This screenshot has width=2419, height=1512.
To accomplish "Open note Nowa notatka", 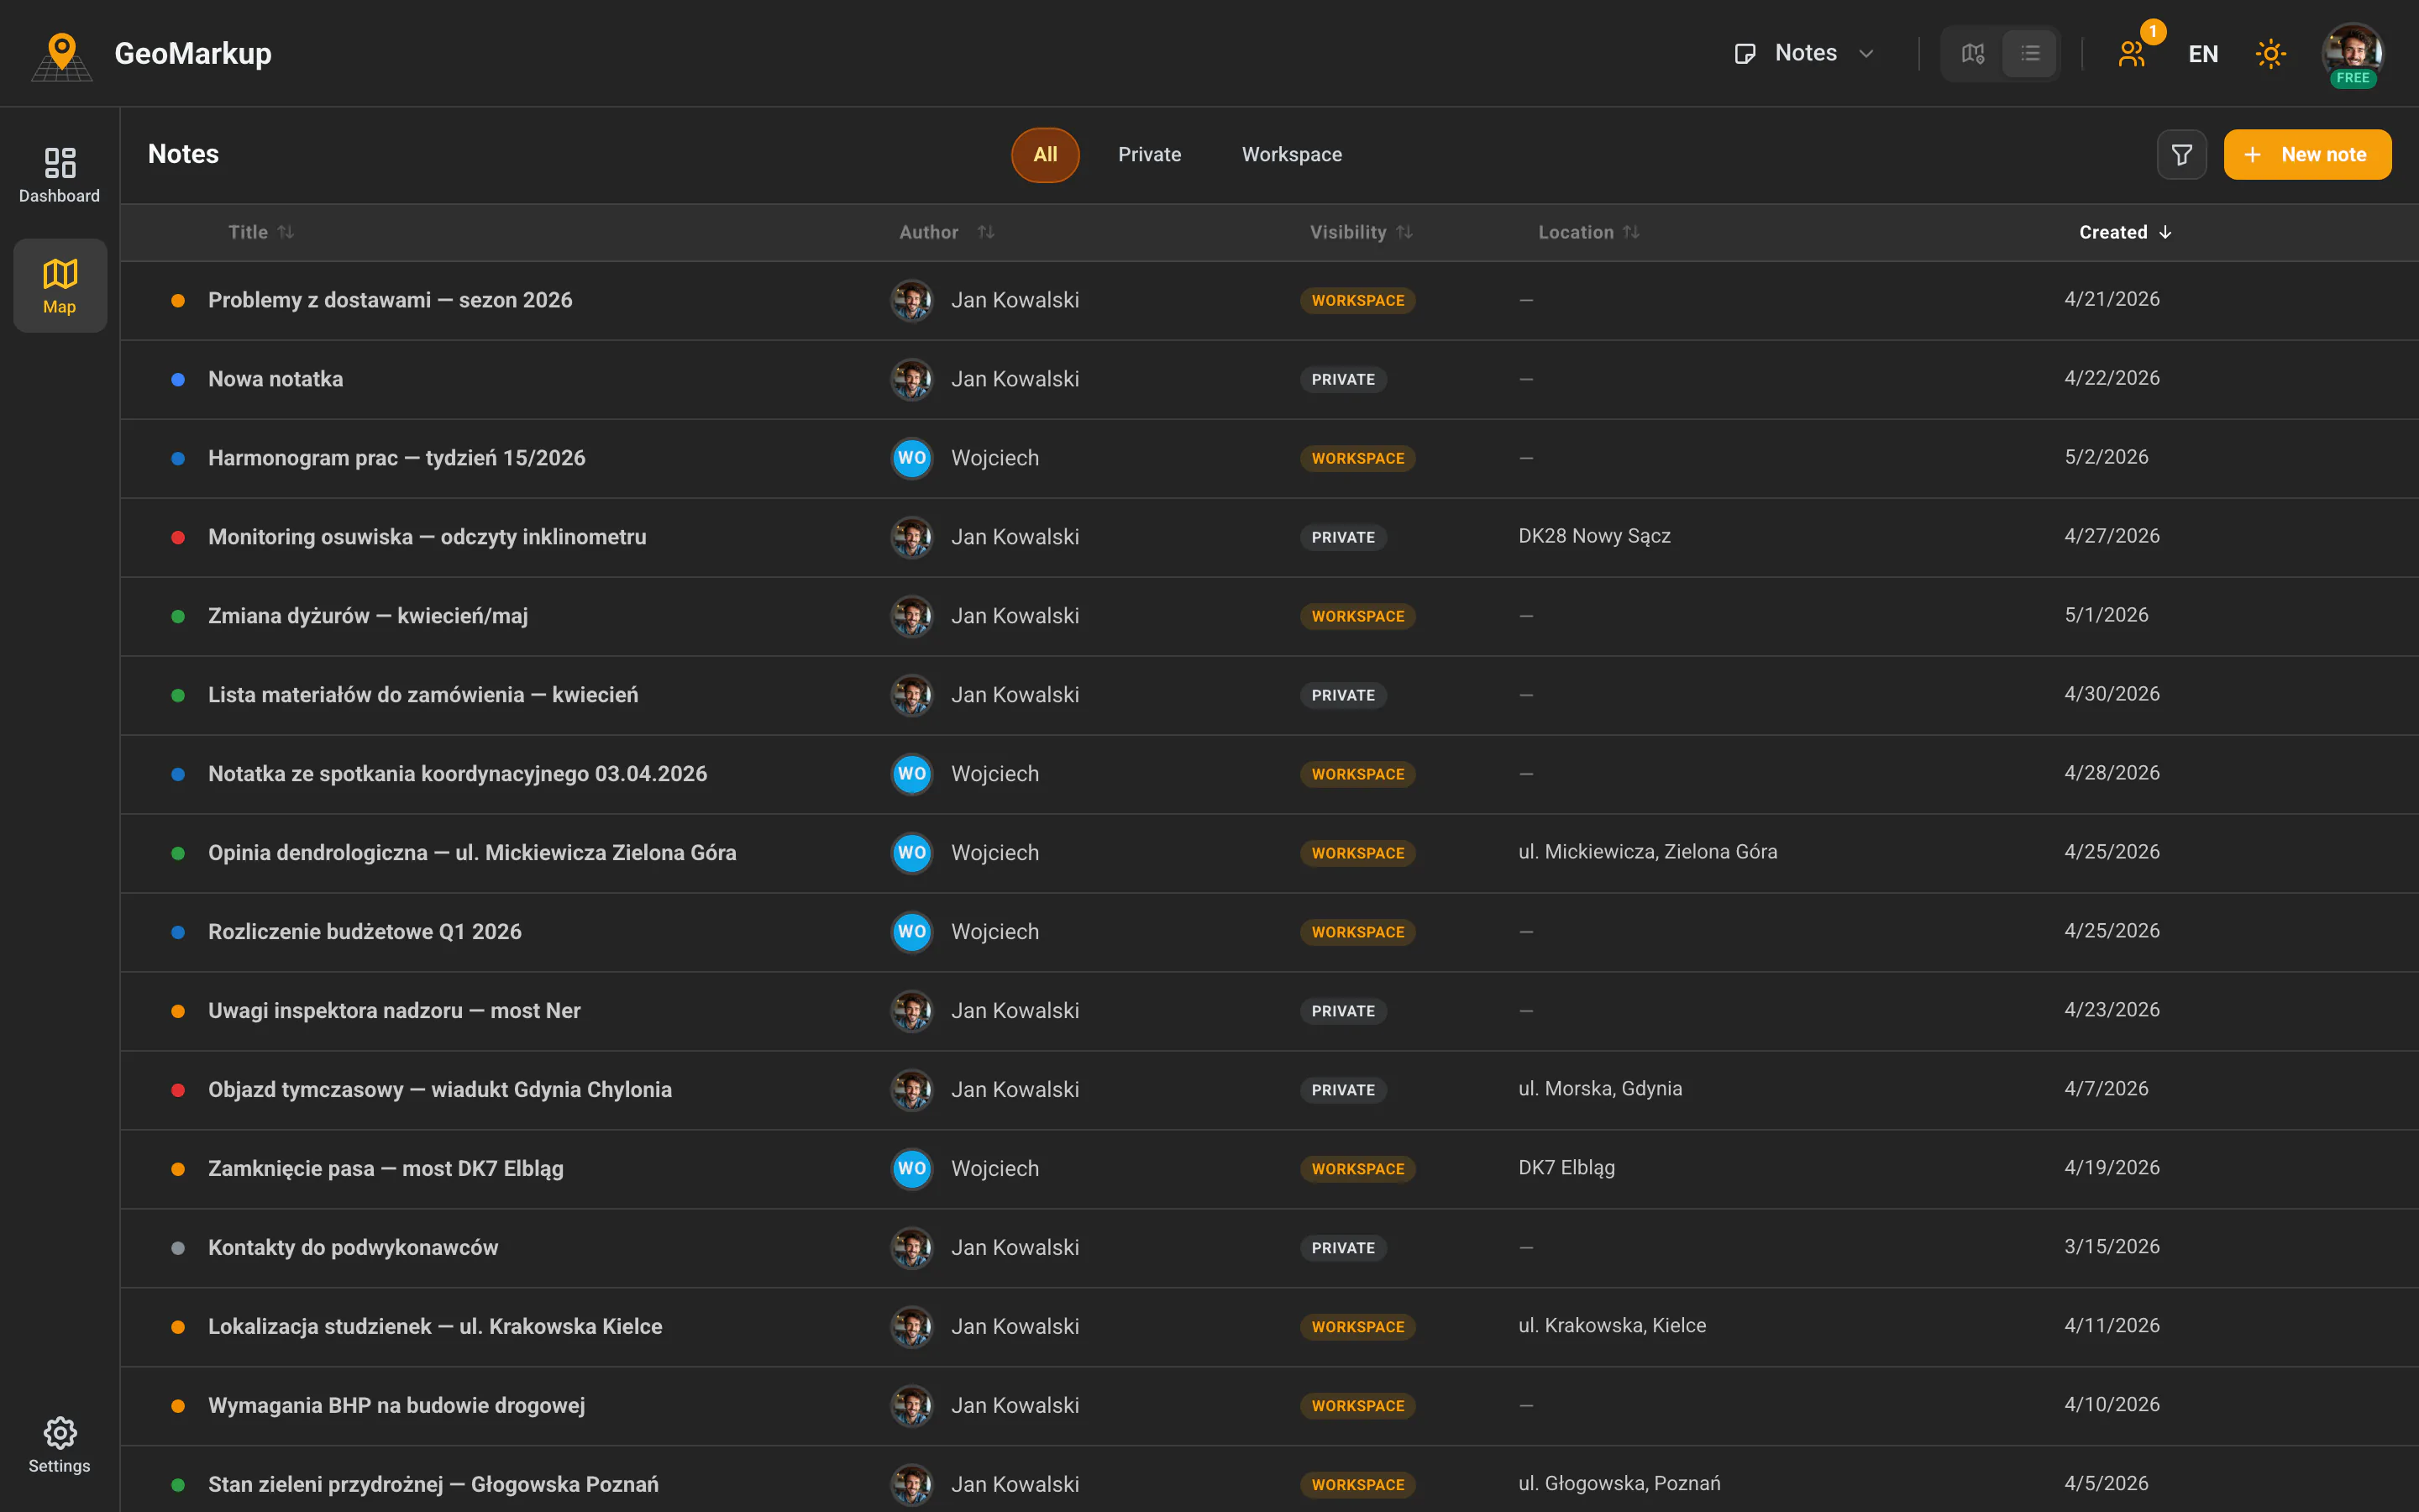I will [275, 379].
